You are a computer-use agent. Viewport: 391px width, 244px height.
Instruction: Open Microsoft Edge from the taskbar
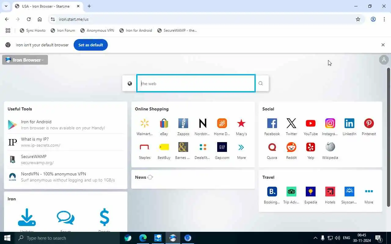coord(143,238)
